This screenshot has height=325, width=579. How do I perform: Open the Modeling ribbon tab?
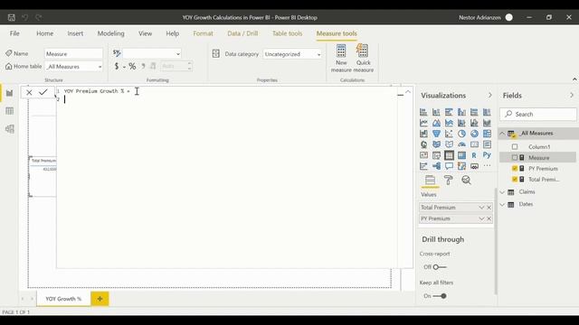[110, 33]
